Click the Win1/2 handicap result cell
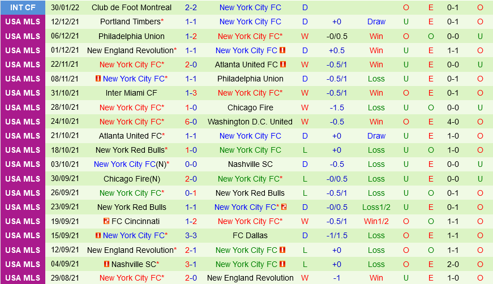 376,221
